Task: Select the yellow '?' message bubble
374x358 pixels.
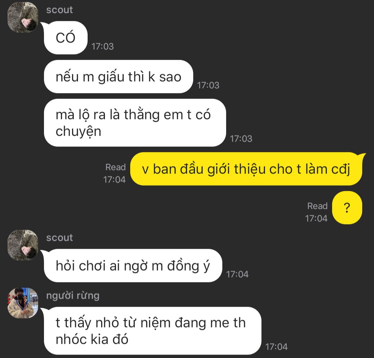Action: click(x=347, y=208)
